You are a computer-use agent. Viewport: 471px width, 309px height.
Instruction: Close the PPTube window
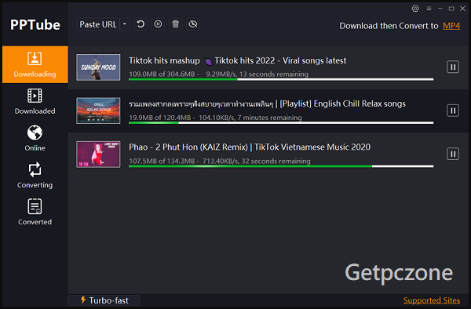pos(462,9)
